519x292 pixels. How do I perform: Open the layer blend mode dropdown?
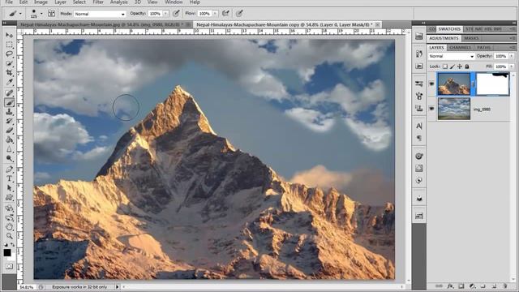click(x=452, y=56)
